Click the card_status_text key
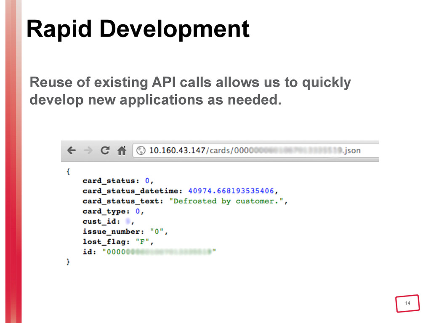The height and width of the screenshot is (323, 431). pyautogui.click(x=121, y=201)
